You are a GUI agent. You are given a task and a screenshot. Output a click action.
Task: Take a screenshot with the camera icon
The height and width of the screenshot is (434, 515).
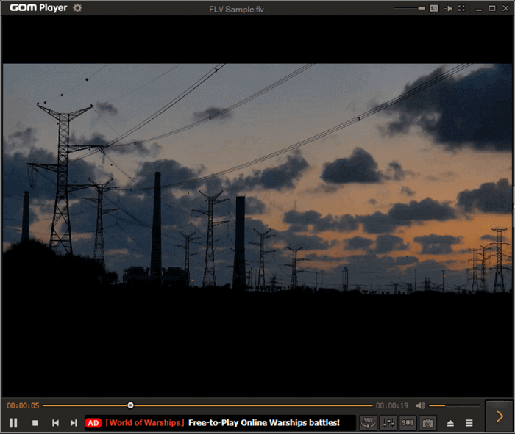pos(427,422)
